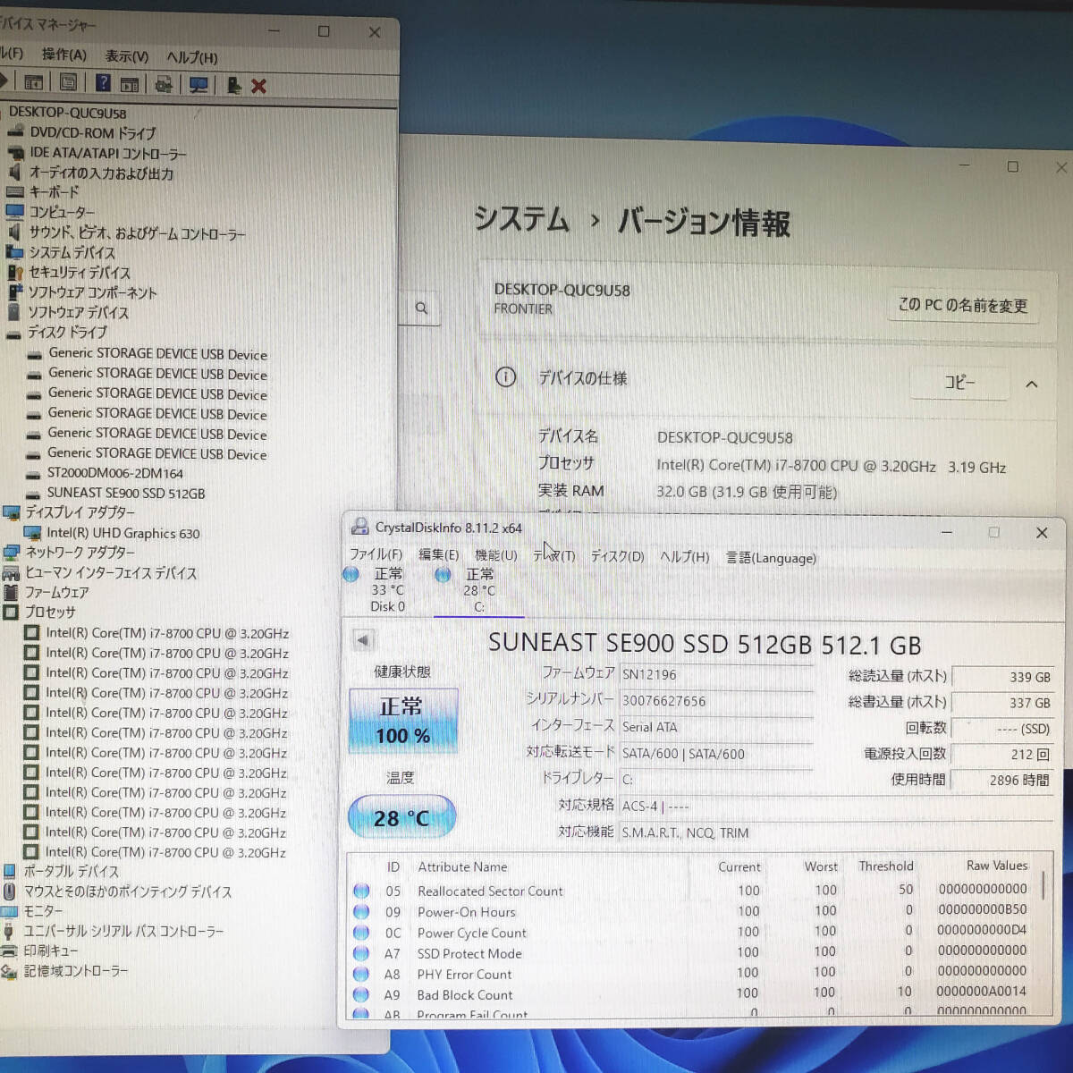Click the add/enable device toolbar icon
The height and width of the screenshot is (1073, 1073).
click(x=232, y=85)
